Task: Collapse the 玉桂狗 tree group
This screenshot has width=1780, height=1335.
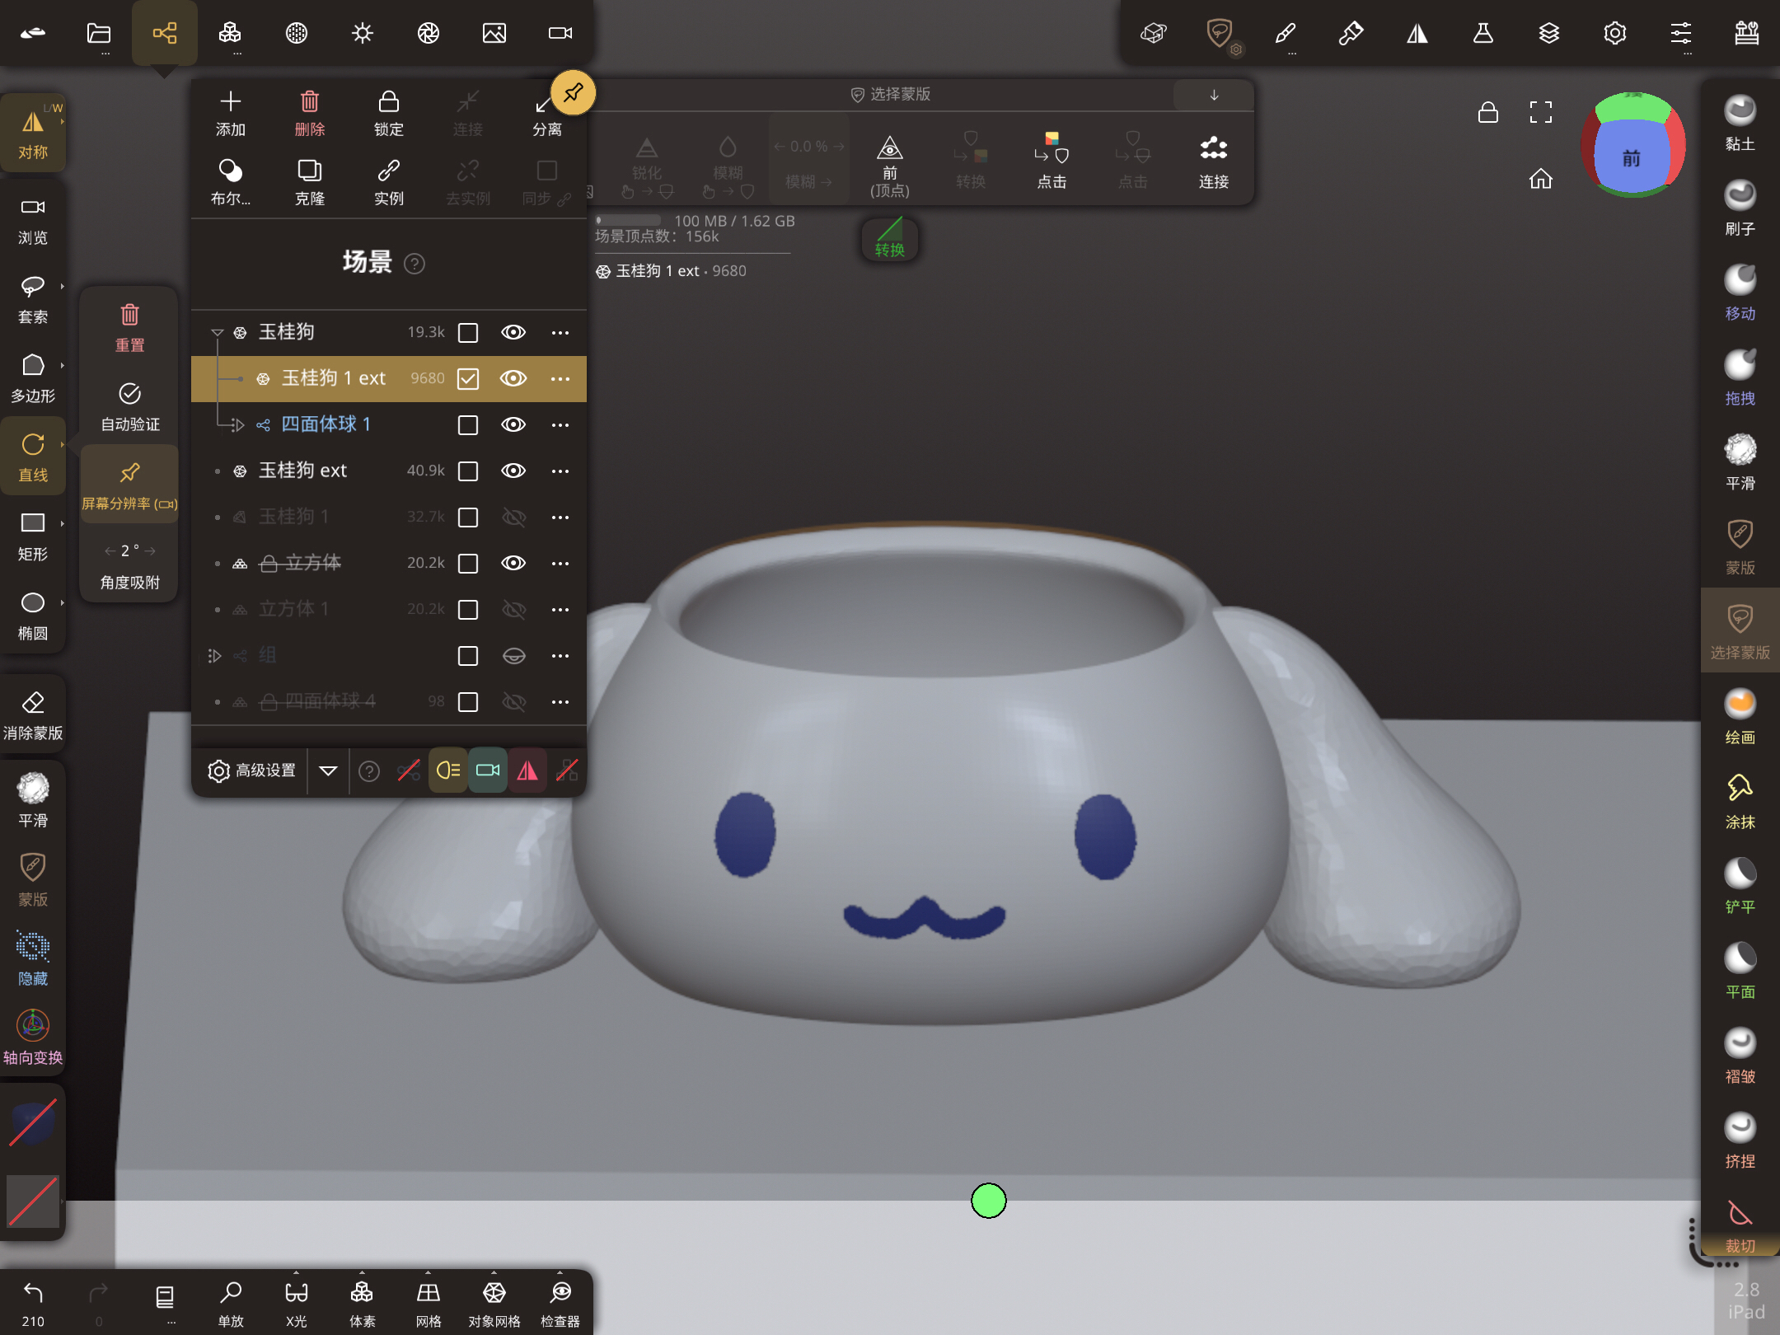Action: [217, 332]
